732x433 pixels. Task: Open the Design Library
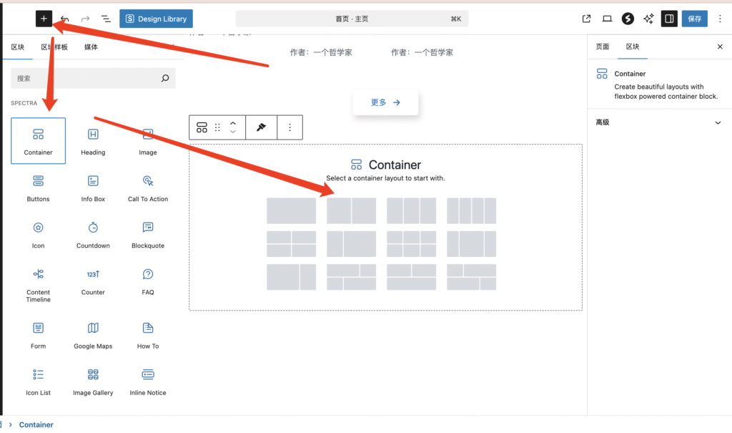[156, 19]
